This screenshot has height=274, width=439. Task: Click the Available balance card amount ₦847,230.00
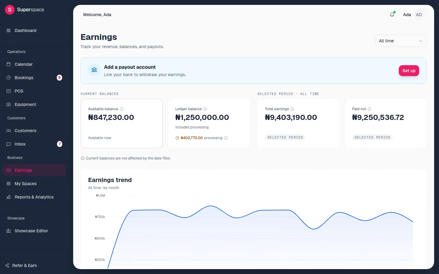click(x=111, y=118)
